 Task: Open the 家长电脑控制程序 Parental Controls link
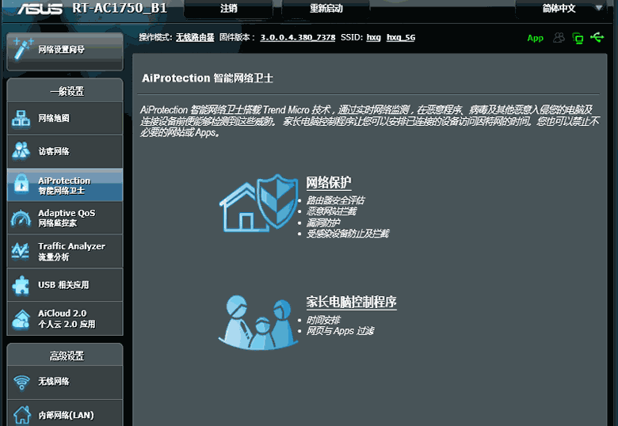351,302
